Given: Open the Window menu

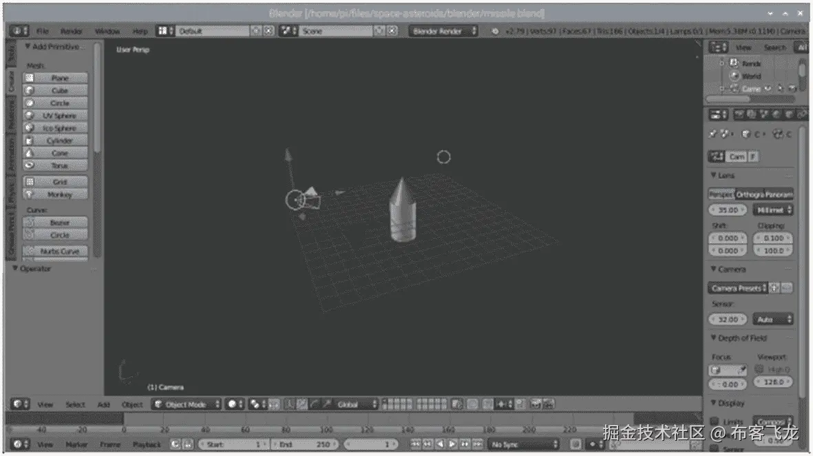Looking at the screenshot, I should pos(107,31).
